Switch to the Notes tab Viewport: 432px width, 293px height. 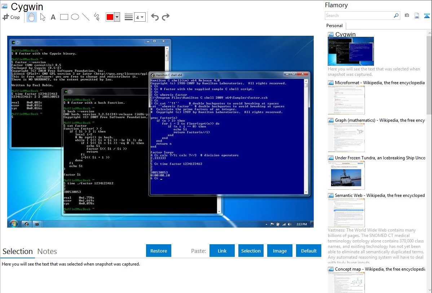pyautogui.click(x=47, y=251)
